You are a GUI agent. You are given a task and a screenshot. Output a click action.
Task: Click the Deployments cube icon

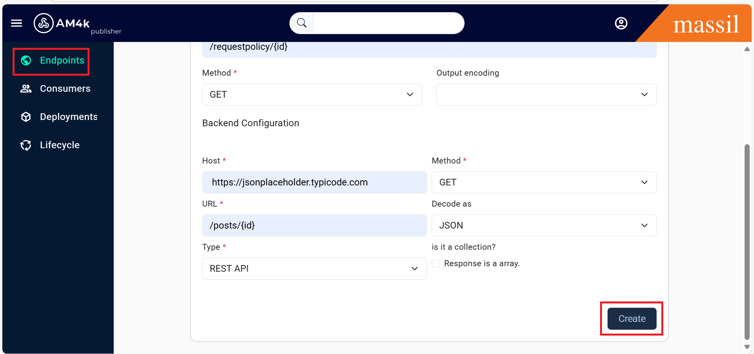tap(26, 117)
